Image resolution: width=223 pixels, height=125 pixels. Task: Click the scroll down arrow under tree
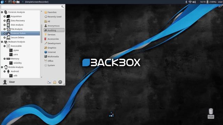pos(41,77)
